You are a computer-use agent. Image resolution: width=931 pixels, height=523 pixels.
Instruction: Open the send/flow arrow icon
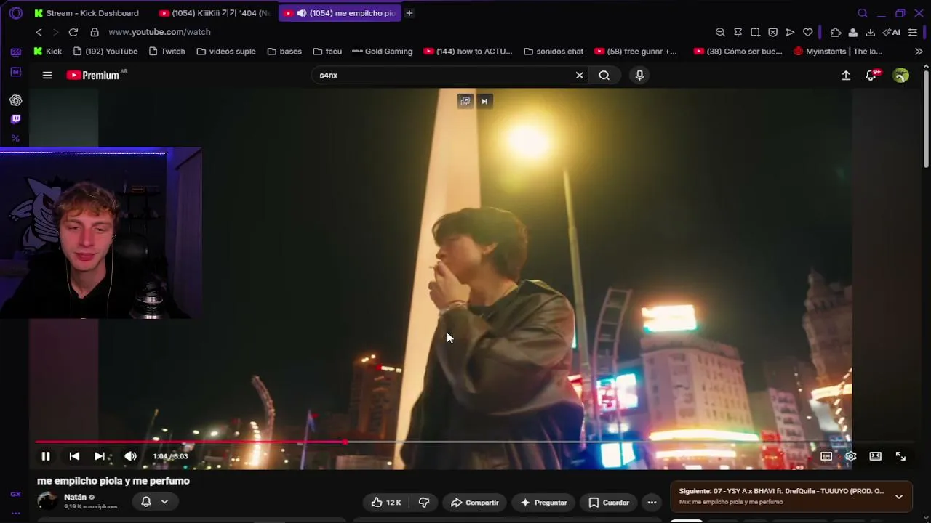click(790, 32)
